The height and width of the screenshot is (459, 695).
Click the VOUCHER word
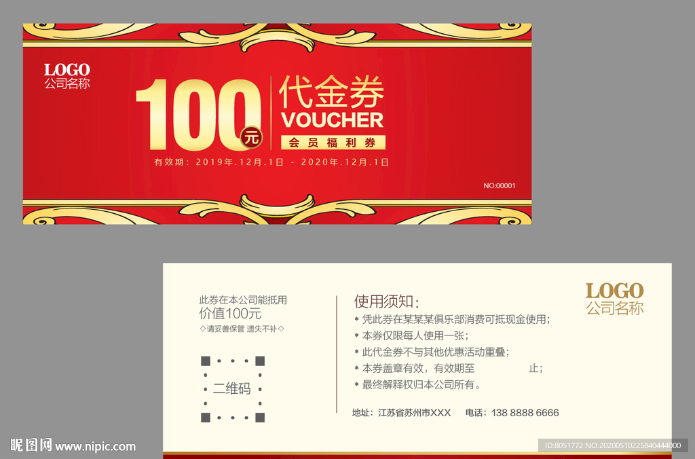[332, 120]
